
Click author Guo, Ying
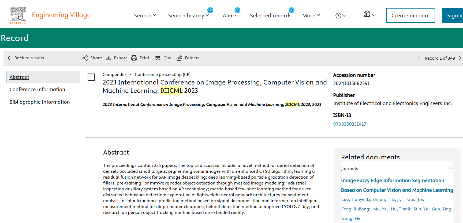pyautogui.click(x=442, y=209)
